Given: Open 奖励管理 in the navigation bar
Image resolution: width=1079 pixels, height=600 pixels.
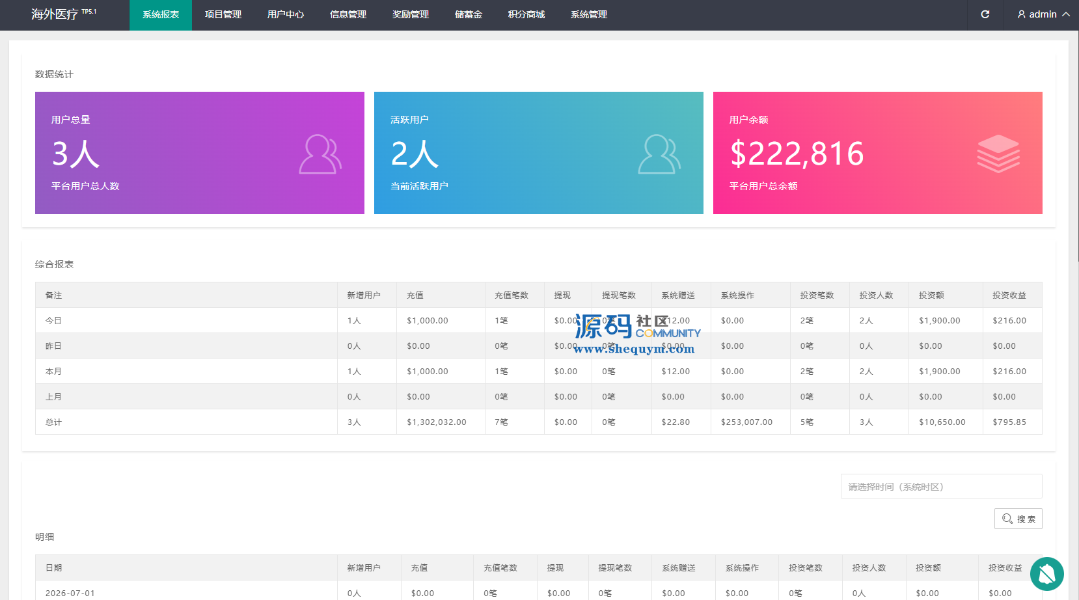Looking at the screenshot, I should click(x=411, y=15).
